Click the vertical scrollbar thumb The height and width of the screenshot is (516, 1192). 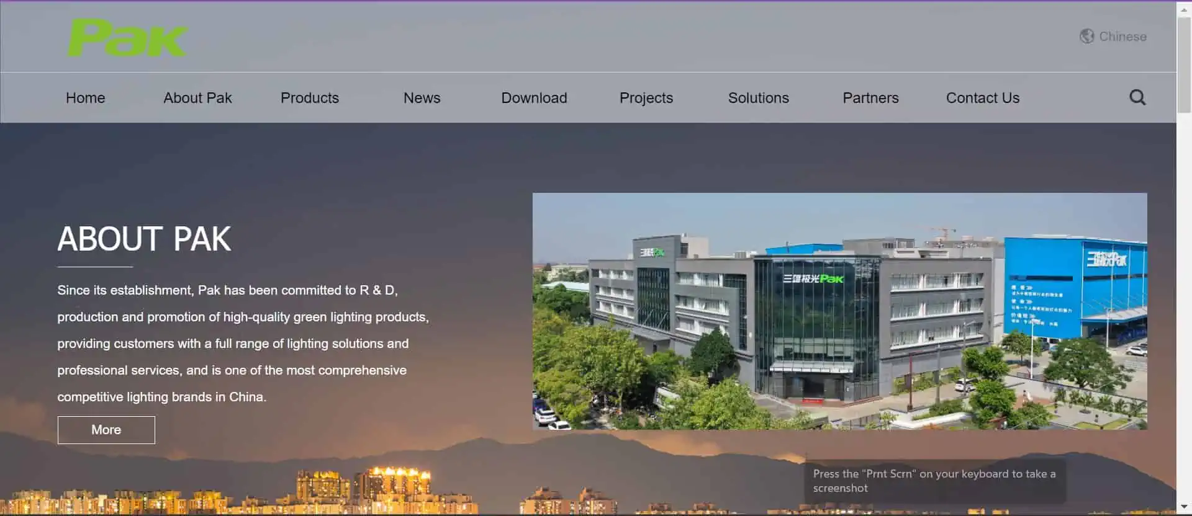coord(1184,64)
